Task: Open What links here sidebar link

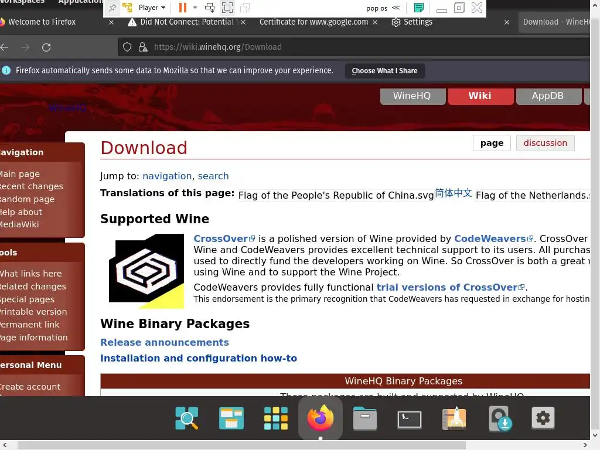Action: pyautogui.click(x=30, y=274)
